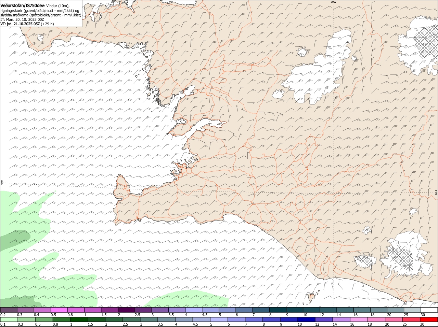Select the light blue 4.5 snow legend swatch

[210, 310]
